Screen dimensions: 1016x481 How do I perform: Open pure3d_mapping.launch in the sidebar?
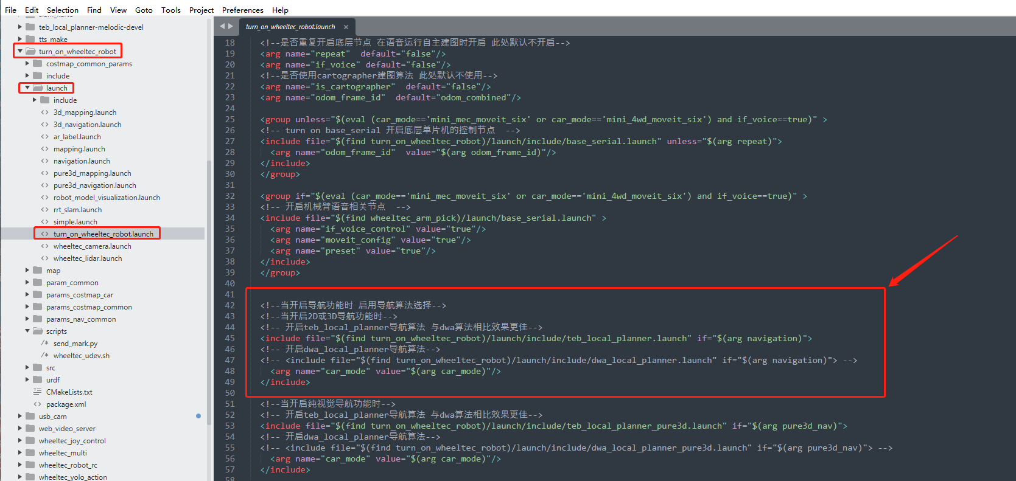(93, 173)
